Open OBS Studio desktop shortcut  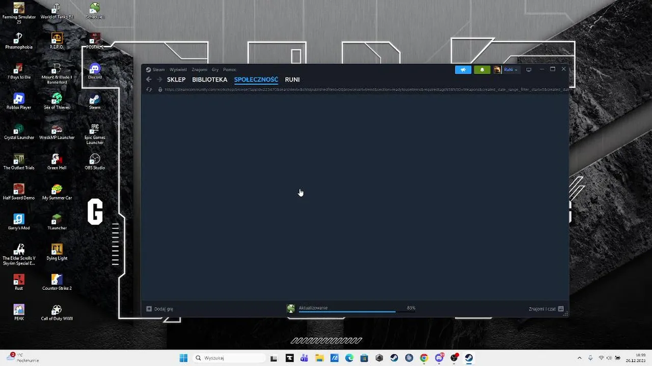[95, 162]
